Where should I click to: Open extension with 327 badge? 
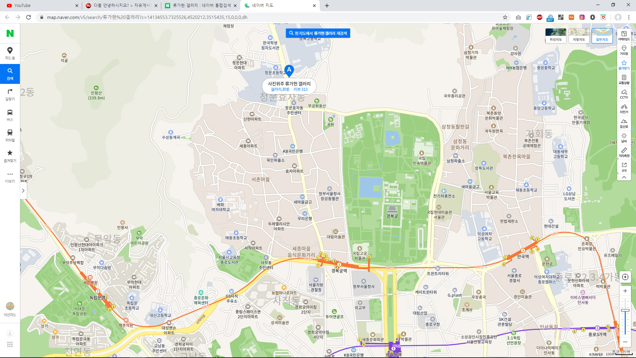[550, 18]
